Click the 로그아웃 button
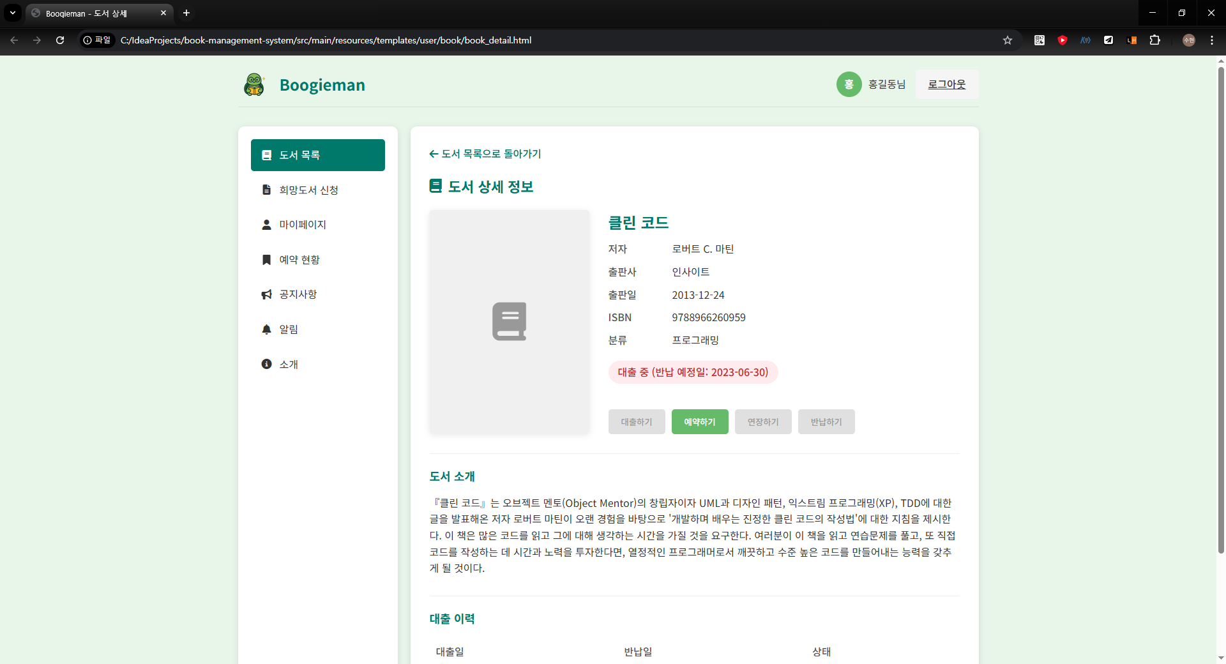This screenshot has height=664, width=1226. tap(946, 84)
